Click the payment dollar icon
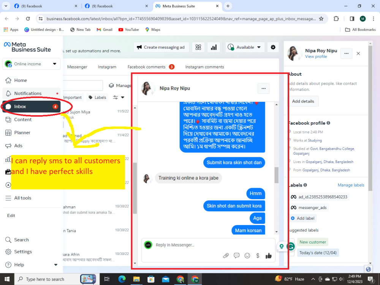Viewport: 380px width, 285px height. tap(258, 256)
